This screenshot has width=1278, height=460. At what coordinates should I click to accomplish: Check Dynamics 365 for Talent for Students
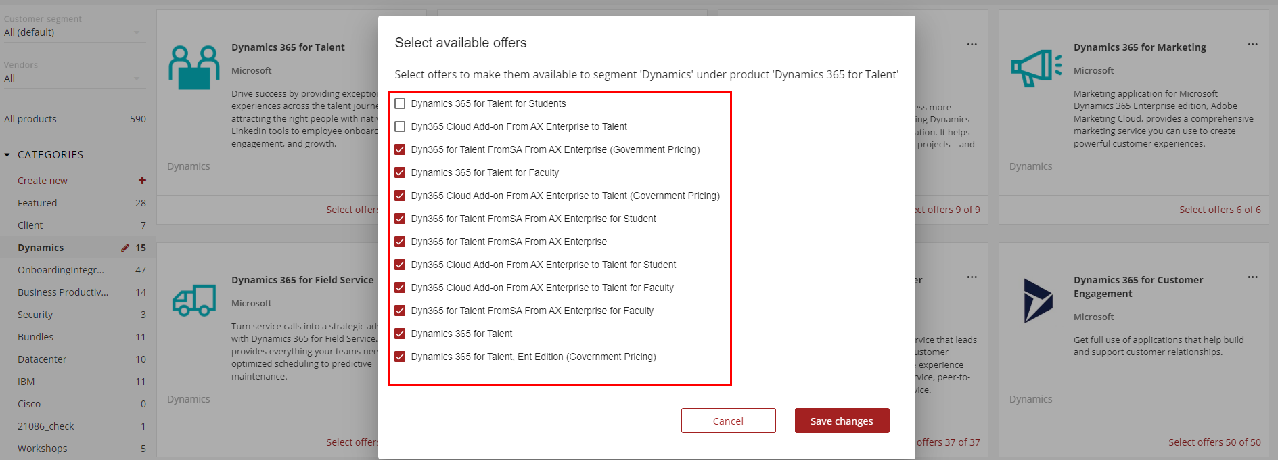pyautogui.click(x=400, y=103)
